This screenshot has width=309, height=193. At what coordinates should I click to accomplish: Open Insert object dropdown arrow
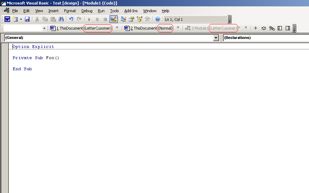pyautogui.click(x=21, y=19)
